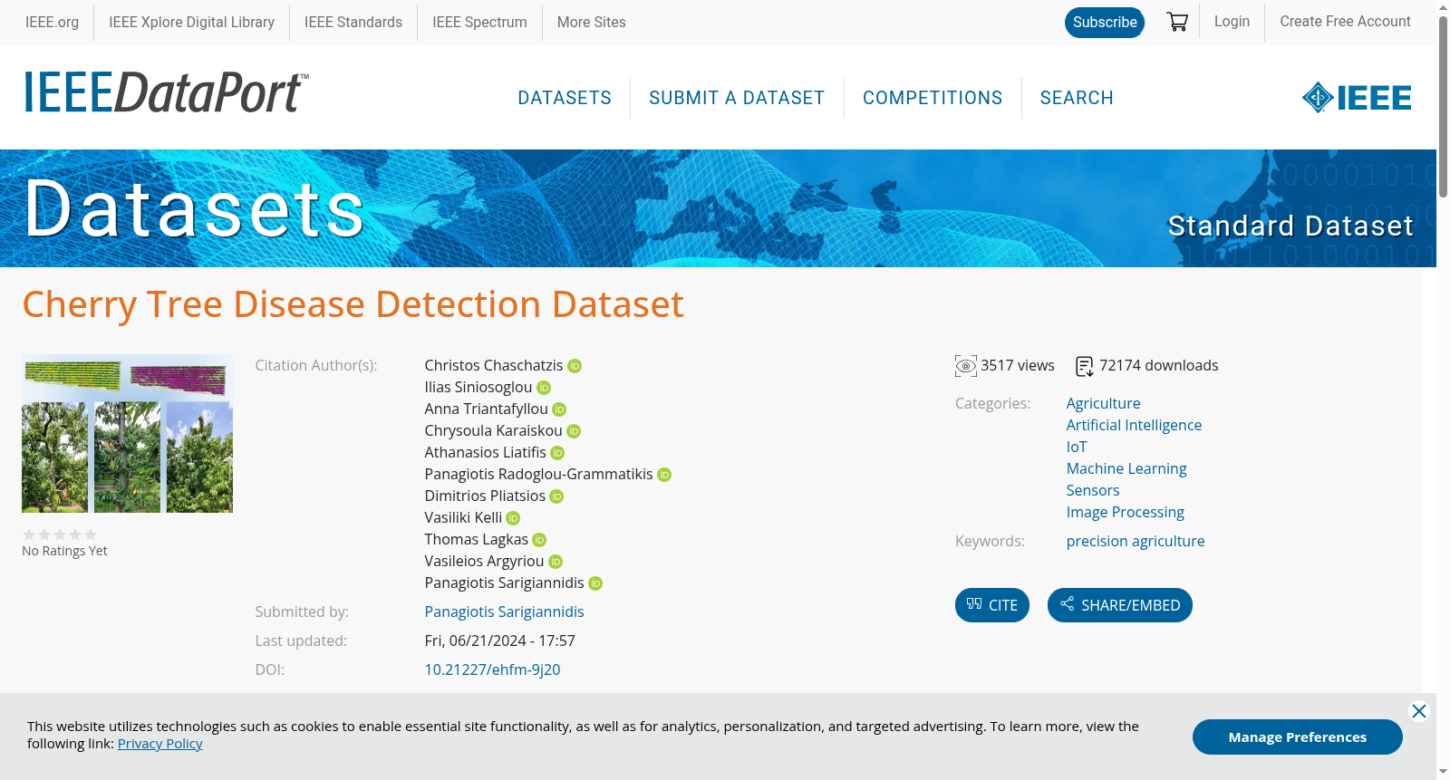Click the 72174 downloads text

point(1159,366)
